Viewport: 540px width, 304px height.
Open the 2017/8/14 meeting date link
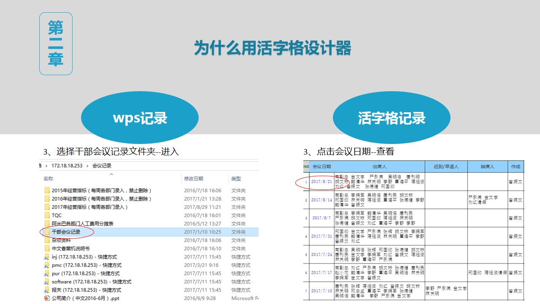[x=321, y=200]
